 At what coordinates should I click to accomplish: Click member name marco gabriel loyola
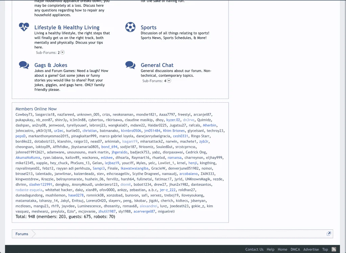tap(116, 136)
